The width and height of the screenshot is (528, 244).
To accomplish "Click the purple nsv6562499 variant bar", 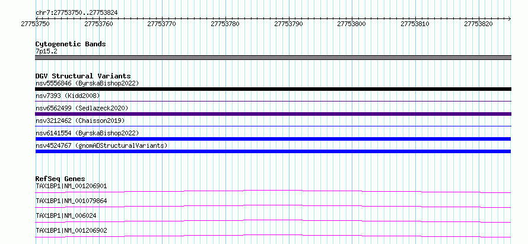I will pos(273,114).
